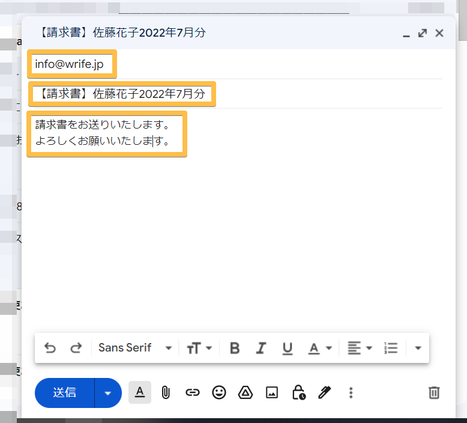Viewport: 467px width, 423px height.
Task: Toggle underline formatting
Action: tap(288, 348)
